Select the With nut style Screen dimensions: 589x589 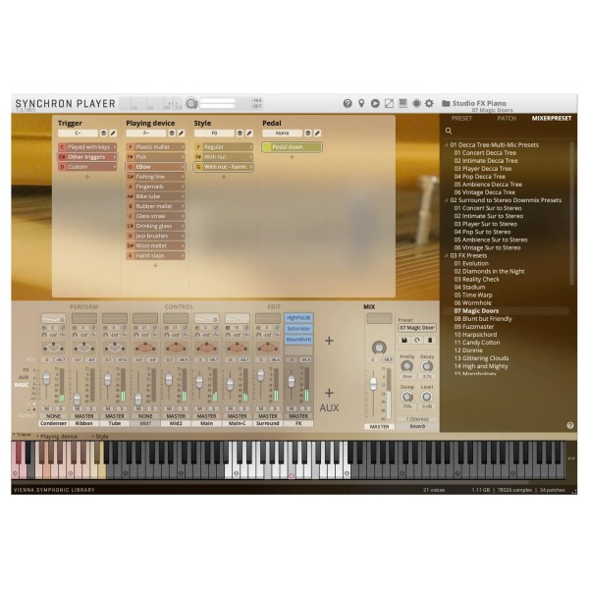224,157
